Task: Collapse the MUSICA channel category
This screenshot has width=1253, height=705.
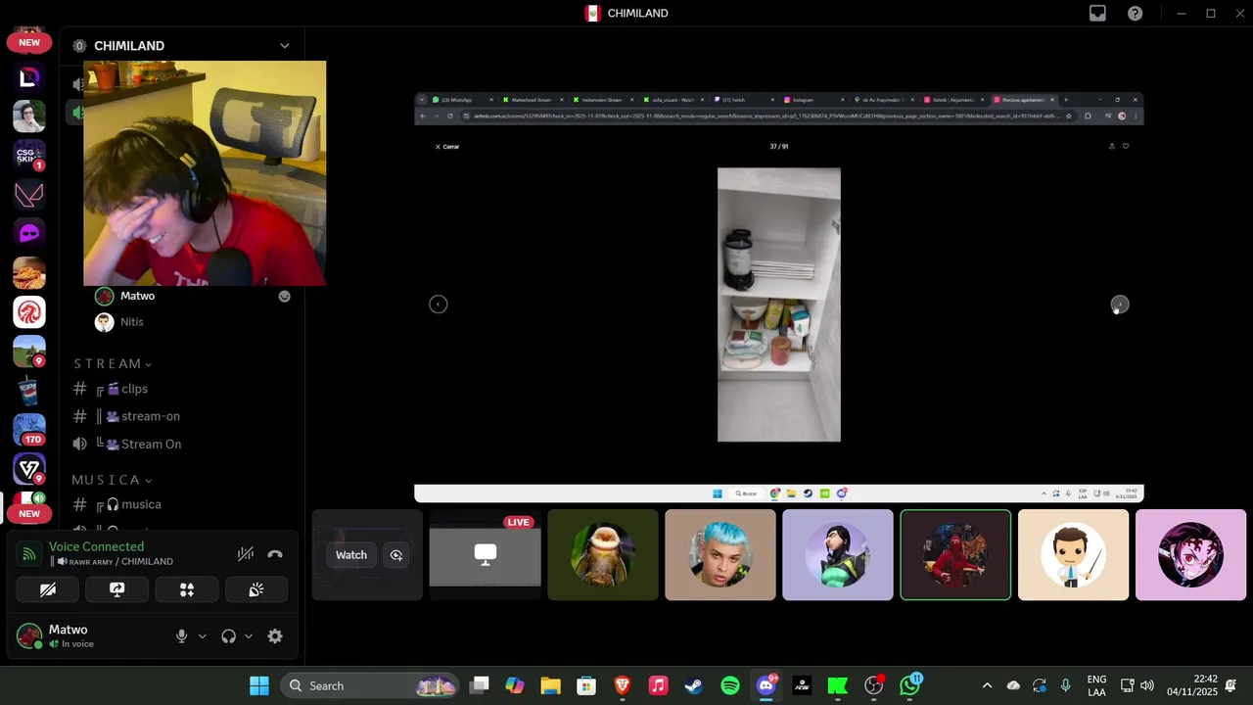Action: (x=112, y=480)
